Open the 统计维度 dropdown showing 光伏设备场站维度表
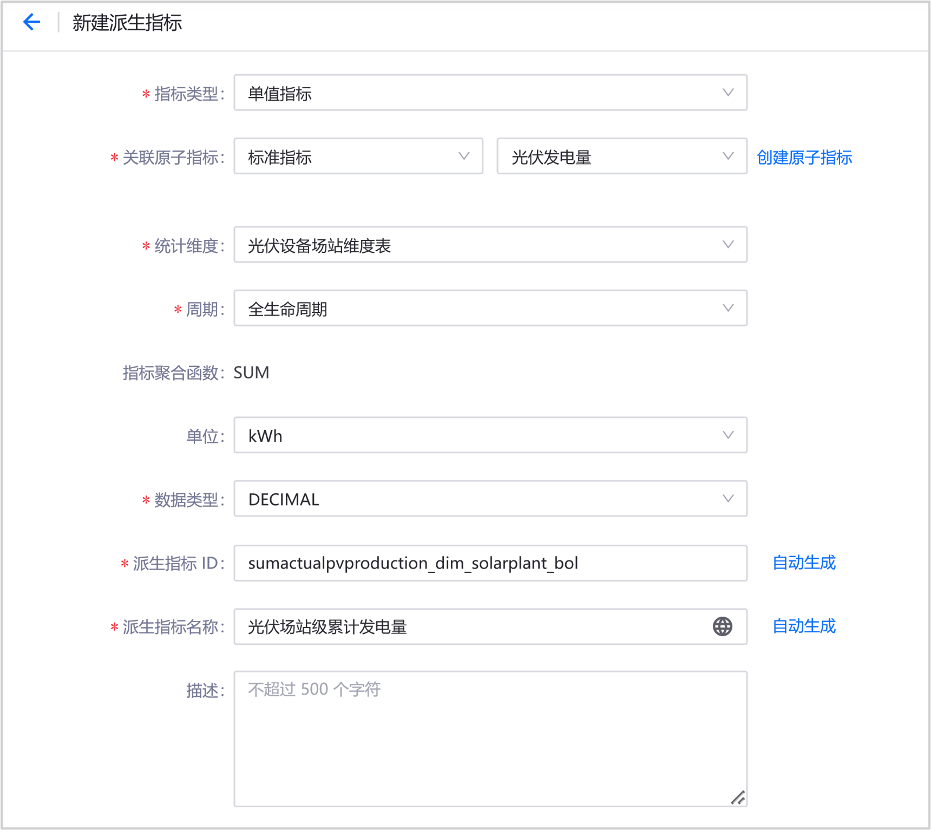The image size is (931, 830). [x=490, y=245]
